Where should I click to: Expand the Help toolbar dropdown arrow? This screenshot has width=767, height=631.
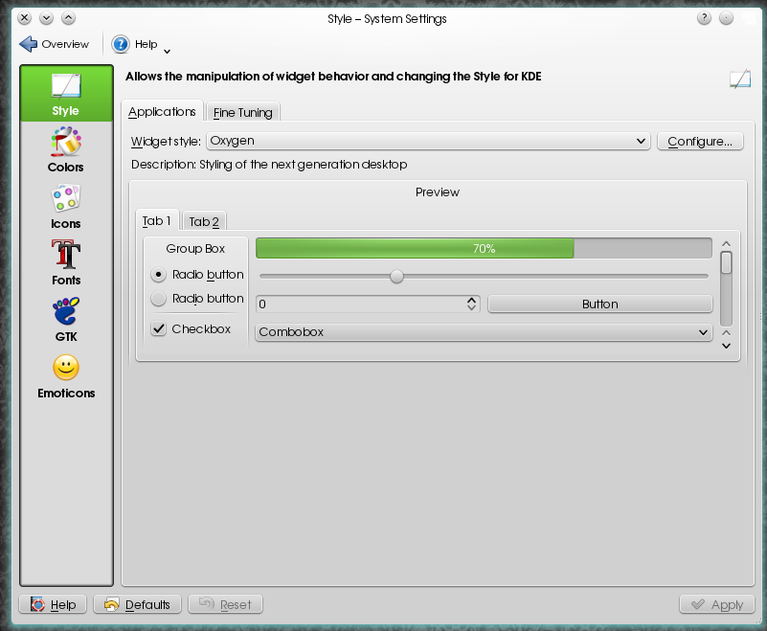[167, 51]
